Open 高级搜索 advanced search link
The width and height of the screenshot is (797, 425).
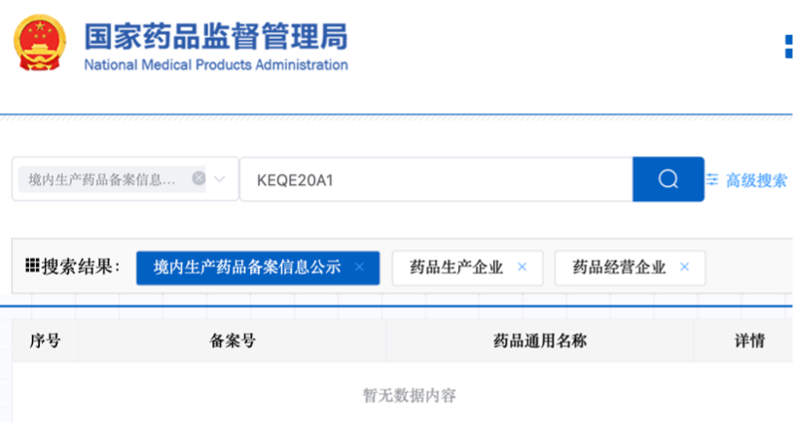[x=756, y=180]
